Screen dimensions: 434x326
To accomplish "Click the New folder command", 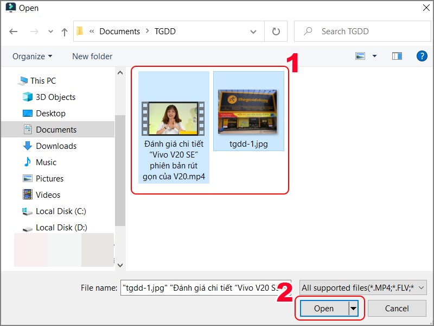I will coord(92,55).
